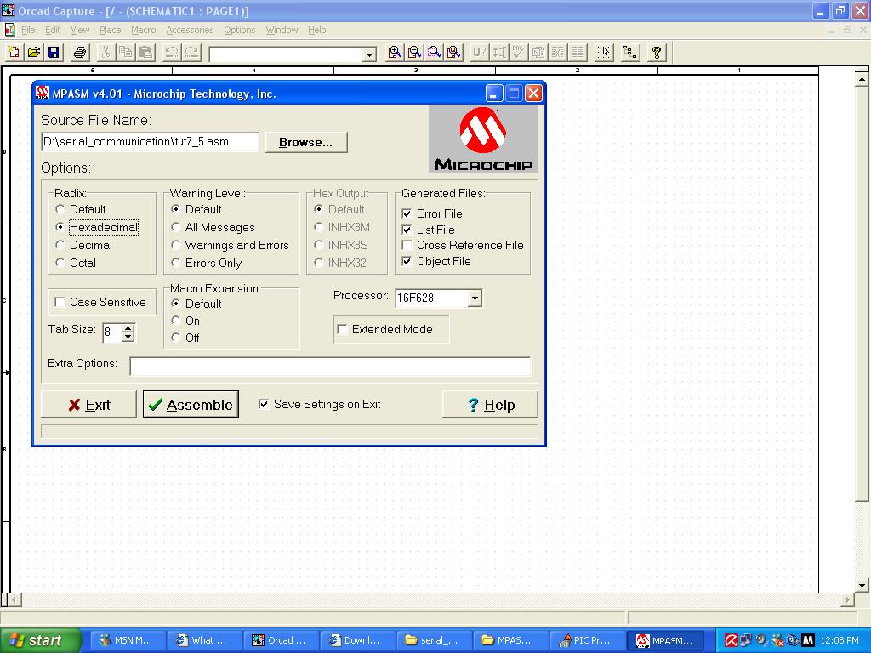Open the Project manager toolbar icon

tap(630, 52)
